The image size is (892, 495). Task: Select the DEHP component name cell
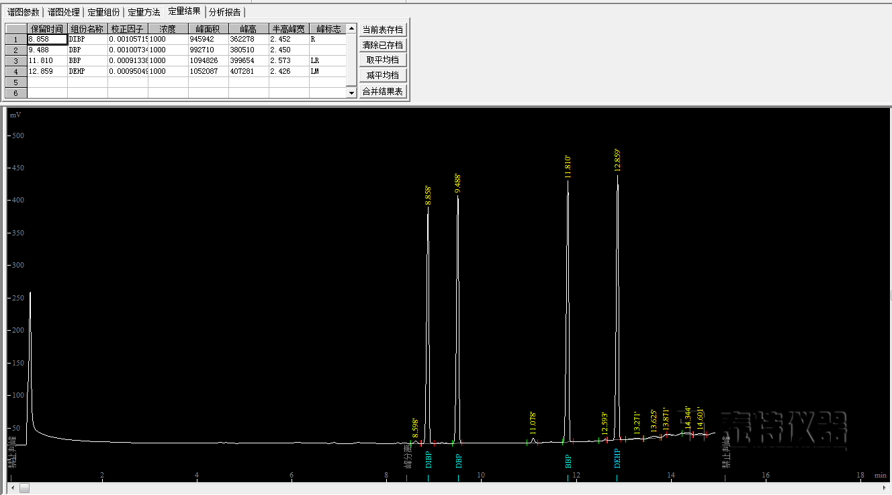[x=87, y=71]
